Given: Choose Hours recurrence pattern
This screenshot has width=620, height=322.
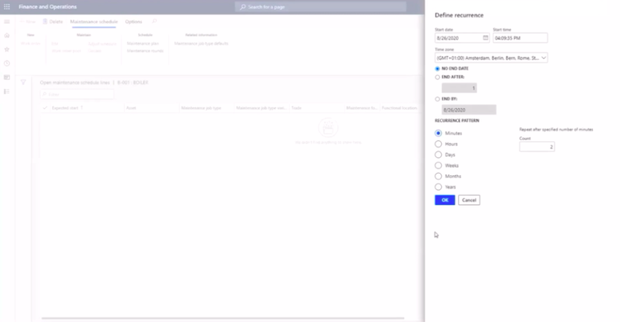Looking at the screenshot, I should (x=438, y=144).
